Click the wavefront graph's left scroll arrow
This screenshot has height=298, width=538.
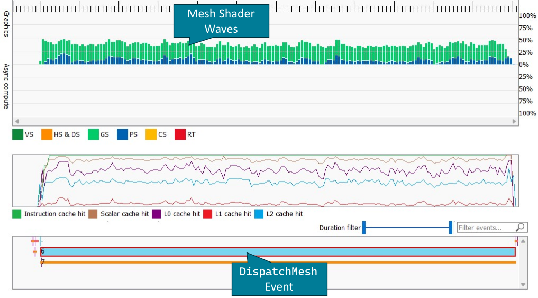pyautogui.click(x=17, y=121)
